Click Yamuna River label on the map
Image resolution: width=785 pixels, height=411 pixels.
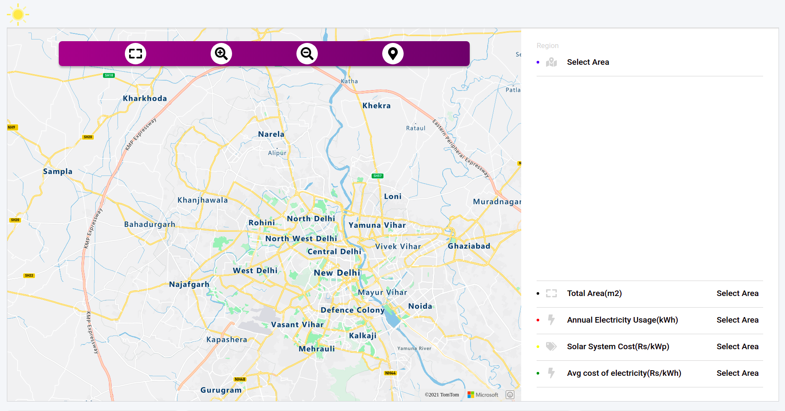(x=414, y=348)
